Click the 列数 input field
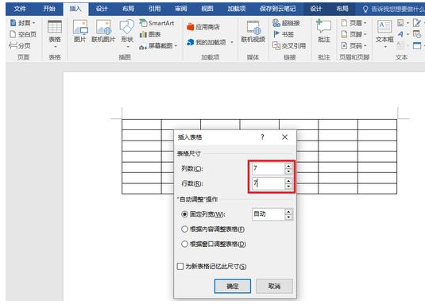 click(x=268, y=168)
